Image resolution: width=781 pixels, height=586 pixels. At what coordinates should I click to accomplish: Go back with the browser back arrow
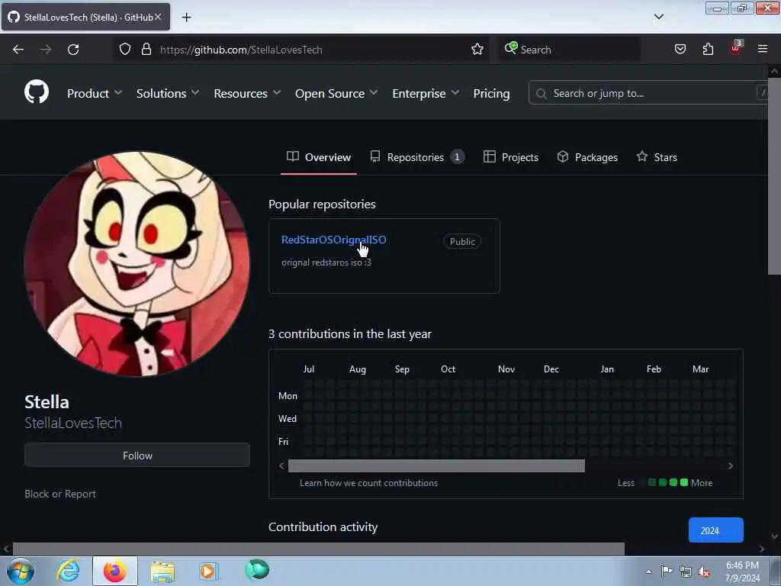pyautogui.click(x=18, y=50)
